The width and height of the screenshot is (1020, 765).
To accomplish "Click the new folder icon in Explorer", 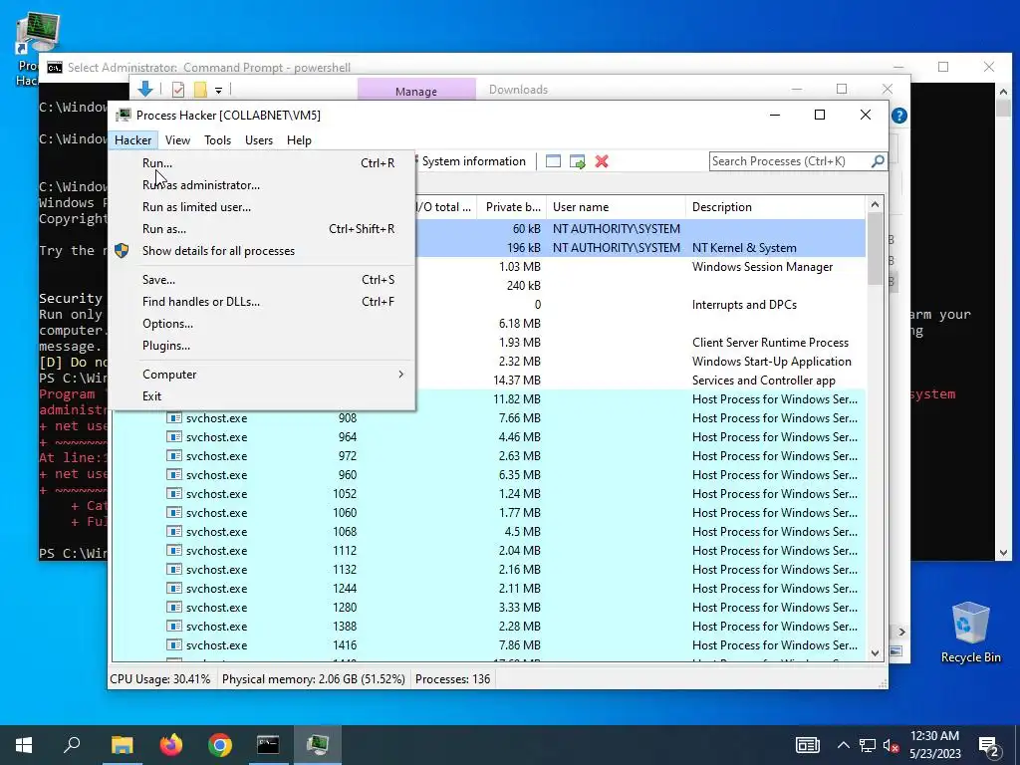I will (200, 89).
